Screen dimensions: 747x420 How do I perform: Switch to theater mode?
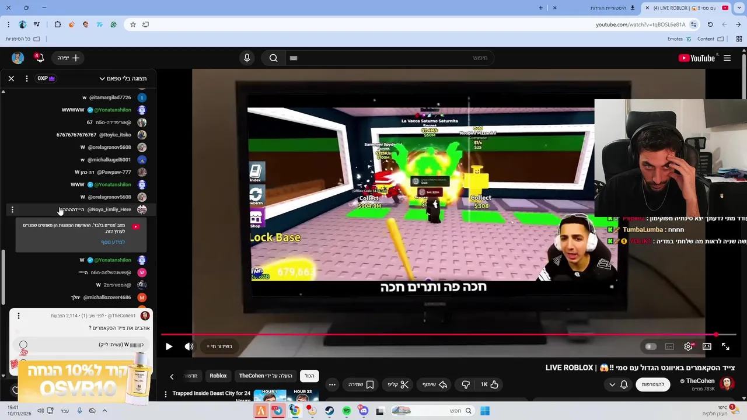point(707,346)
